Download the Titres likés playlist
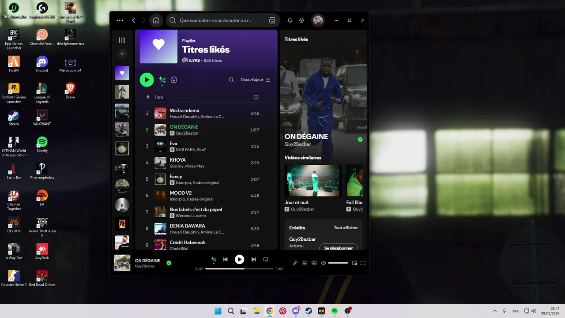Image resolution: width=565 pixels, height=318 pixels. tap(174, 80)
